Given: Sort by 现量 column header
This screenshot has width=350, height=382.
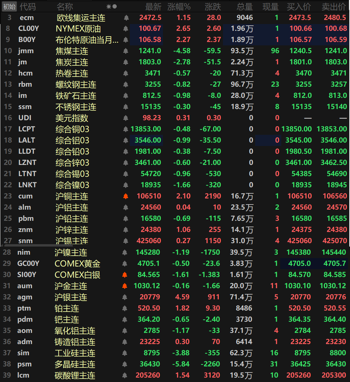Looking at the screenshot, I should click(x=270, y=7).
